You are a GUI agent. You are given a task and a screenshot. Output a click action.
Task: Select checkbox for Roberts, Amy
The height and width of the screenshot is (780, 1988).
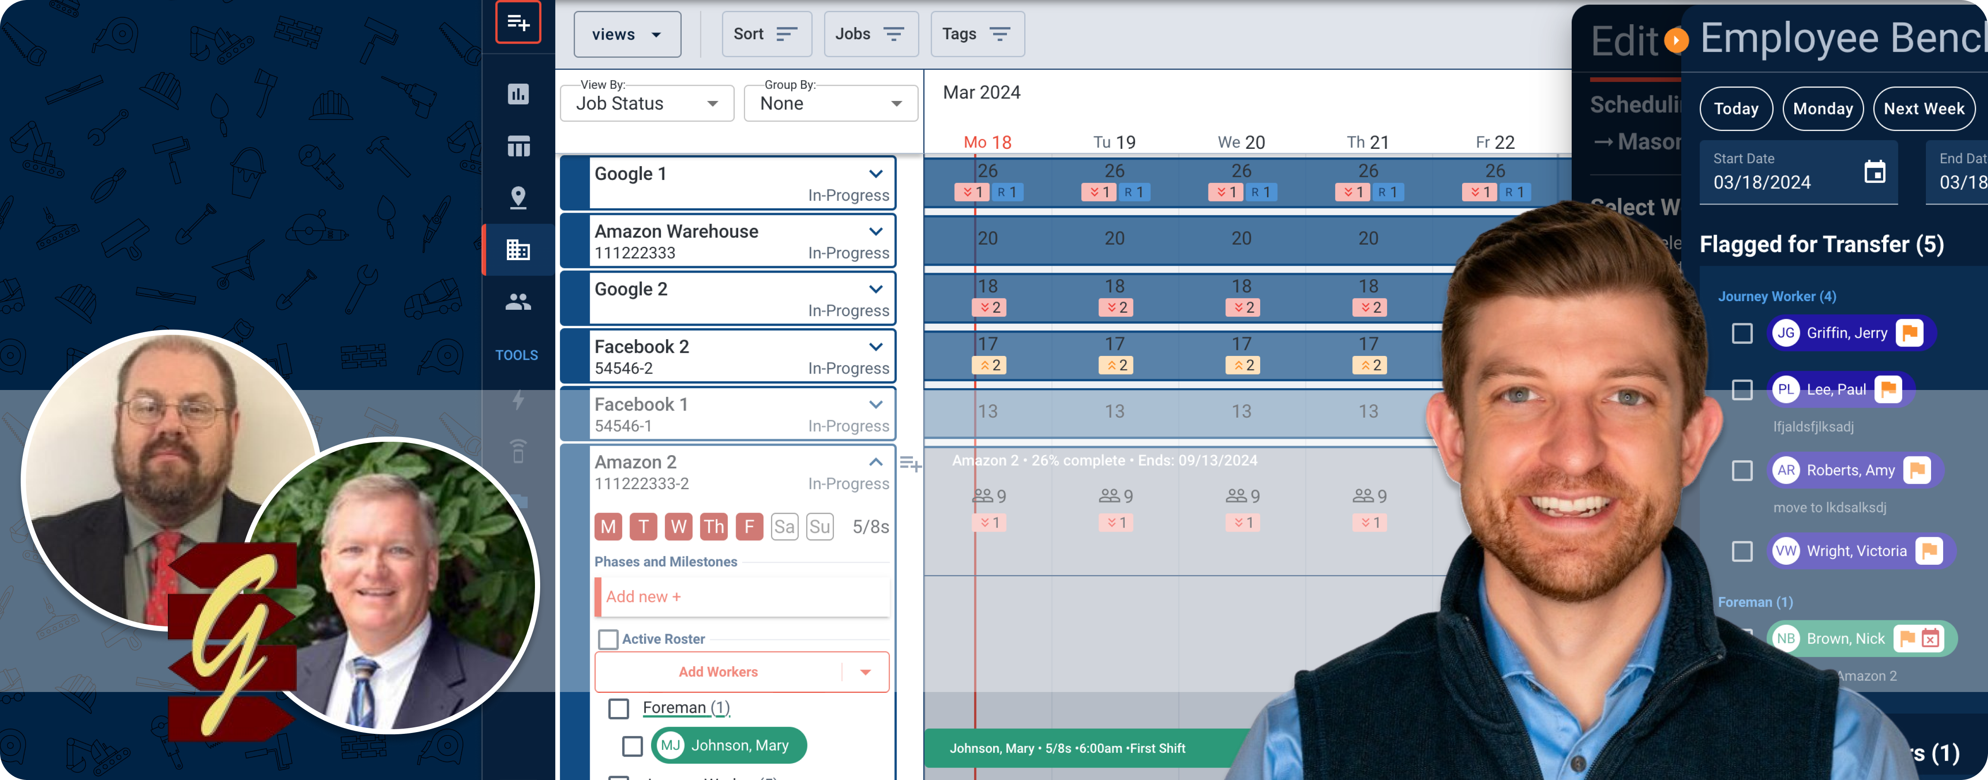[x=1742, y=471]
